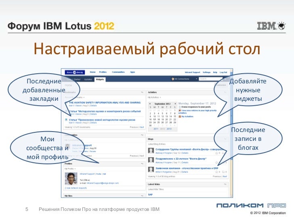Open the Home menu item
This screenshot has height=221, width=294.
tap(92, 72)
